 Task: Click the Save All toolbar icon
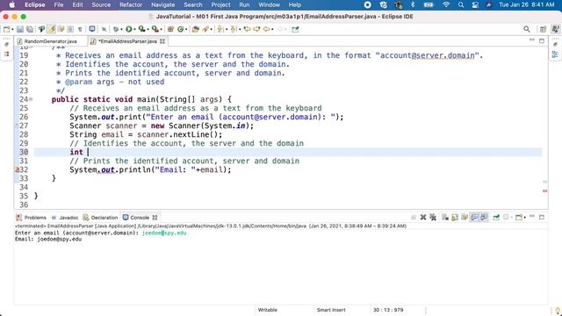point(30,29)
